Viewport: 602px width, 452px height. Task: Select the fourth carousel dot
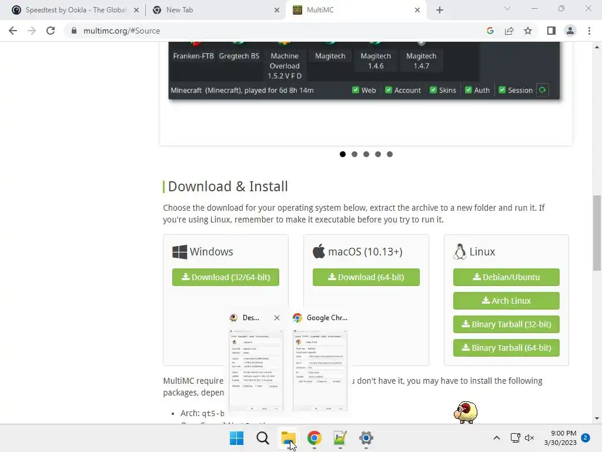pos(378,154)
